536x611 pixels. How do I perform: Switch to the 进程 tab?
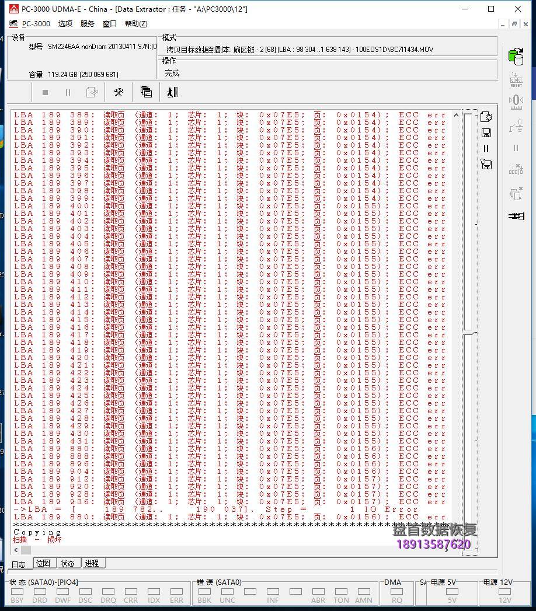[x=92, y=563]
